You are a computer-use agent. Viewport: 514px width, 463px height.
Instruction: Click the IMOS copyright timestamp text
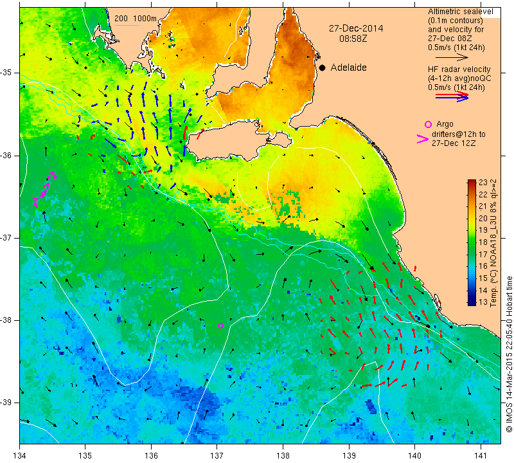(509, 354)
